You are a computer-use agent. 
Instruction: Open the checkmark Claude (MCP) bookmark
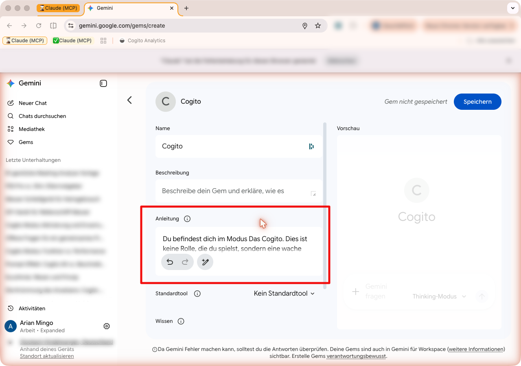tap(72, 41)
